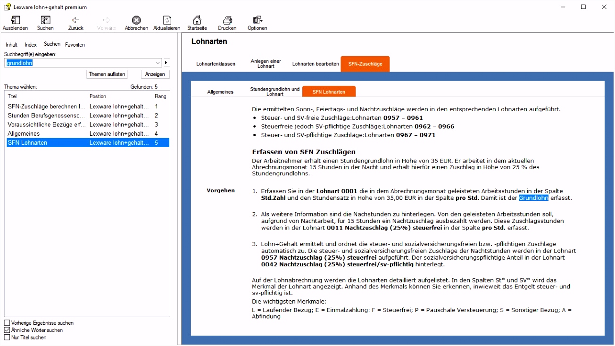The width and height of the screenshot is (615, 346).
Task: Click the Gefunden: 5 label
Action: [x=144, y=87]
